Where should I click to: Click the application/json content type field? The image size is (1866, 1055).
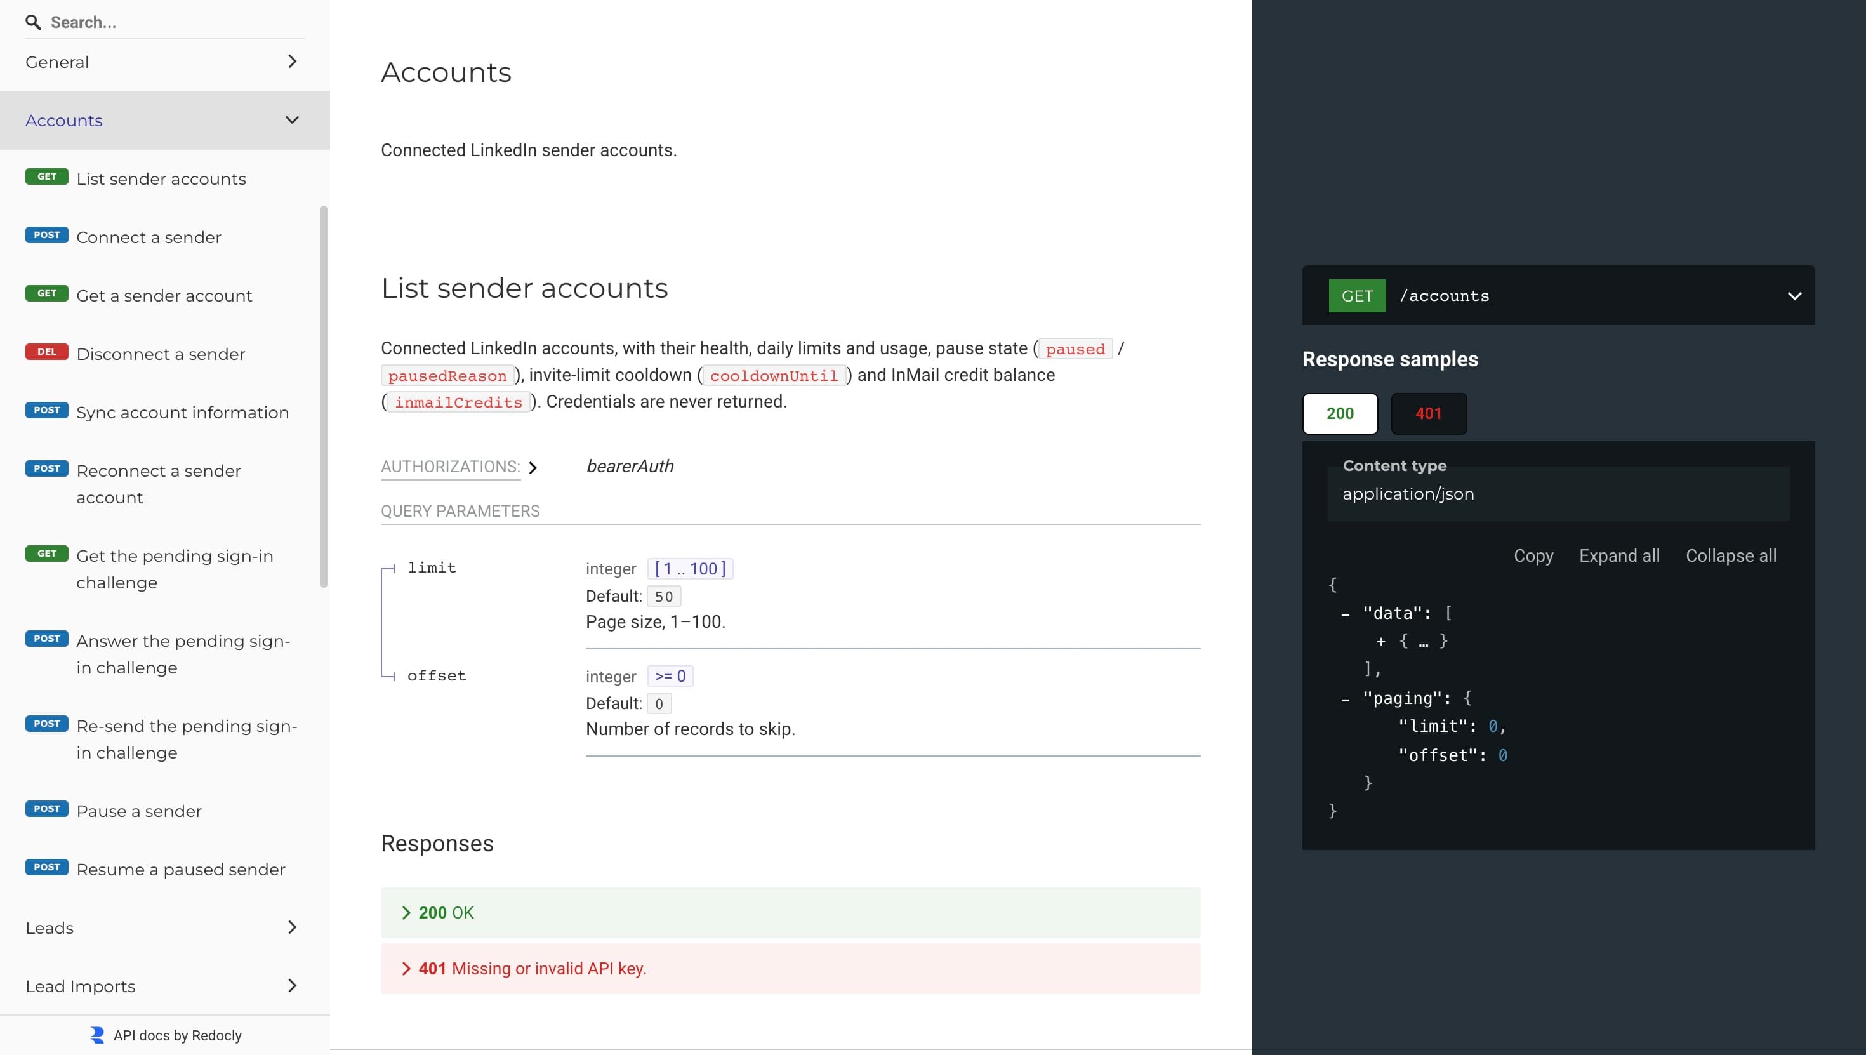click(x=1558, y=493)
